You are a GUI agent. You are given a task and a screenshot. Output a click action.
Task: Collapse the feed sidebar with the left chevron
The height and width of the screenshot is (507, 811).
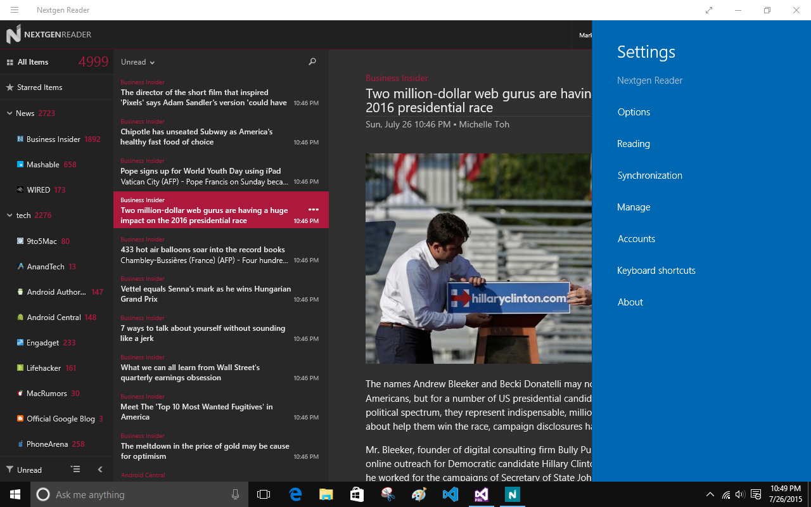point(99,470)
